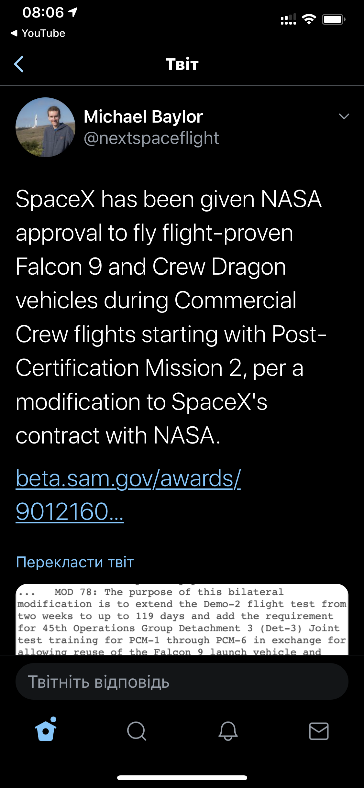Tap the back arrow in the header
This screenshot has height=788, width=364.
[19, 64]
